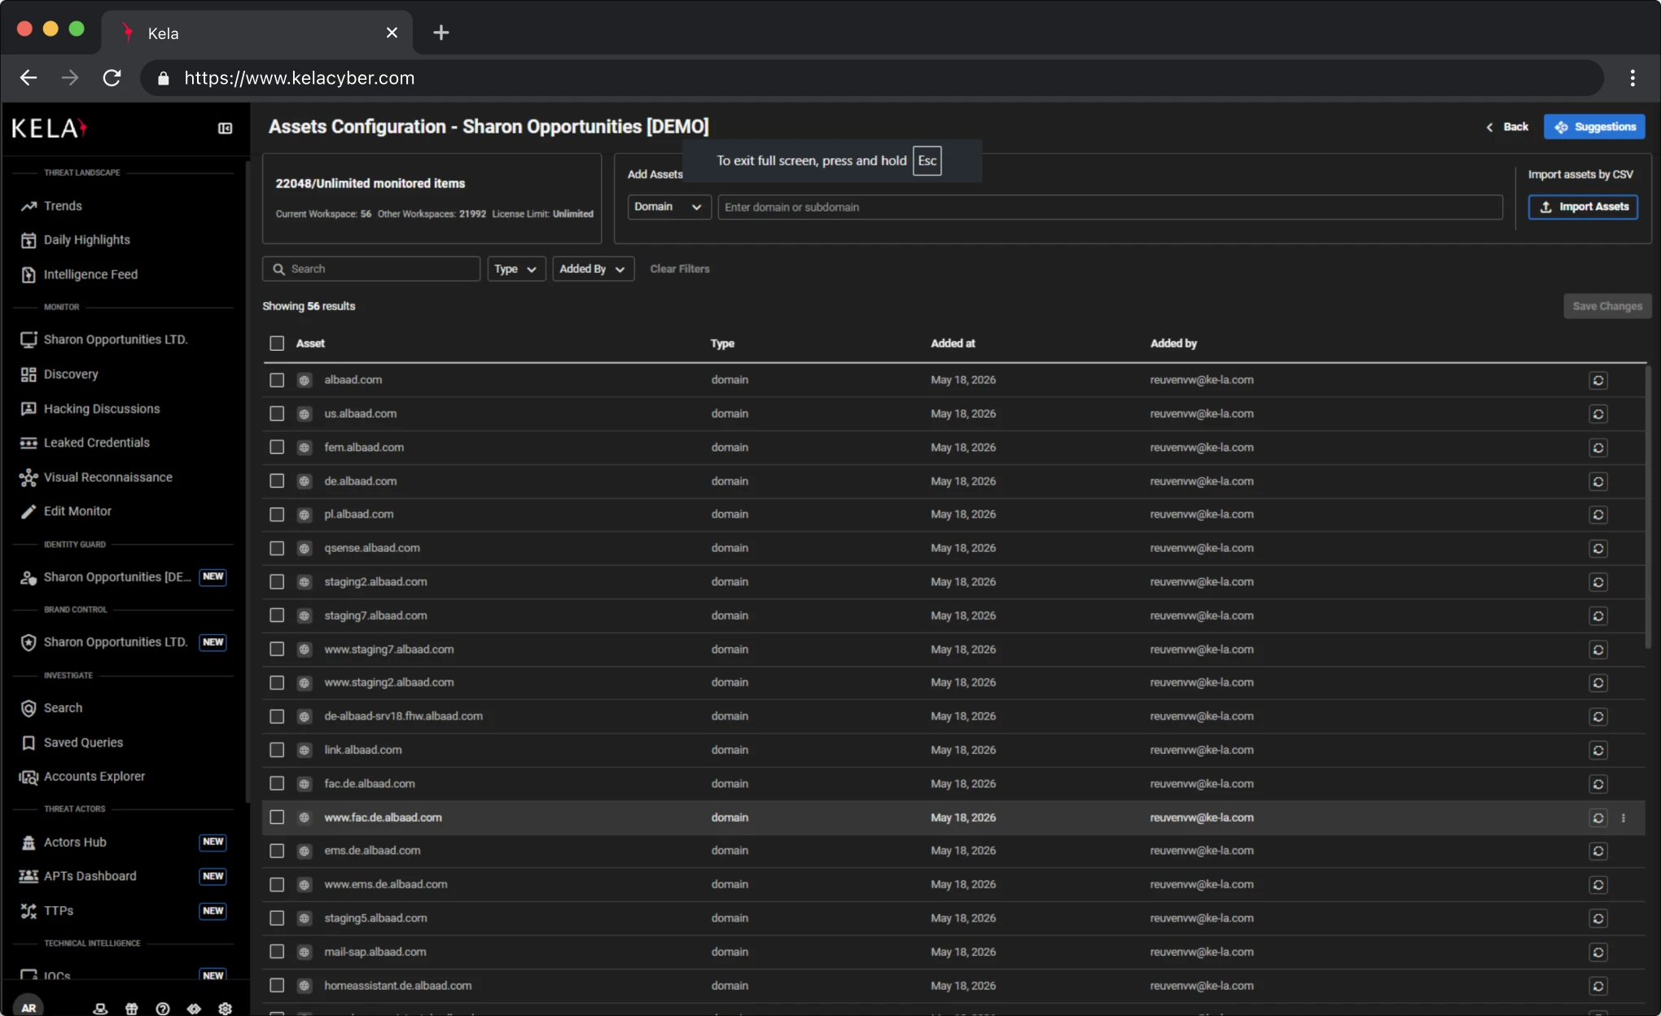The height and width of the screenshot is (1016, 1661).
Task: Click the homeassistant.de.albaad.com asset name
Action: click(397, 986)
